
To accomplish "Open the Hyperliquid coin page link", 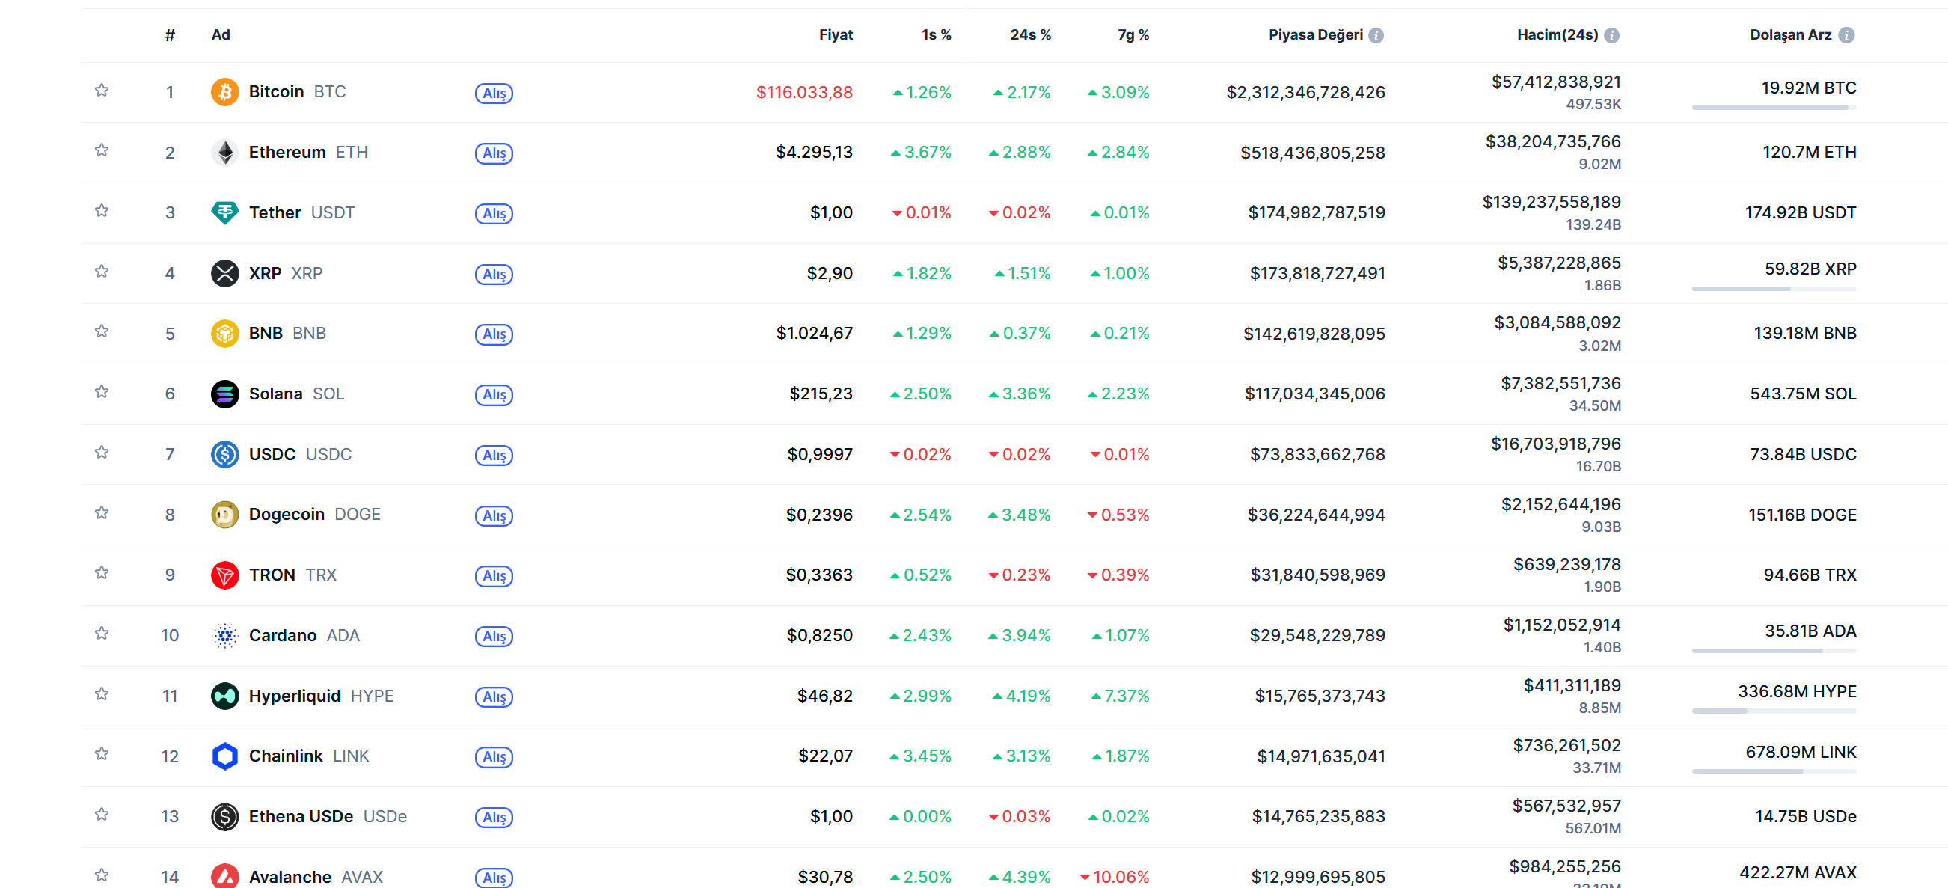I will [x=294, y=696].
